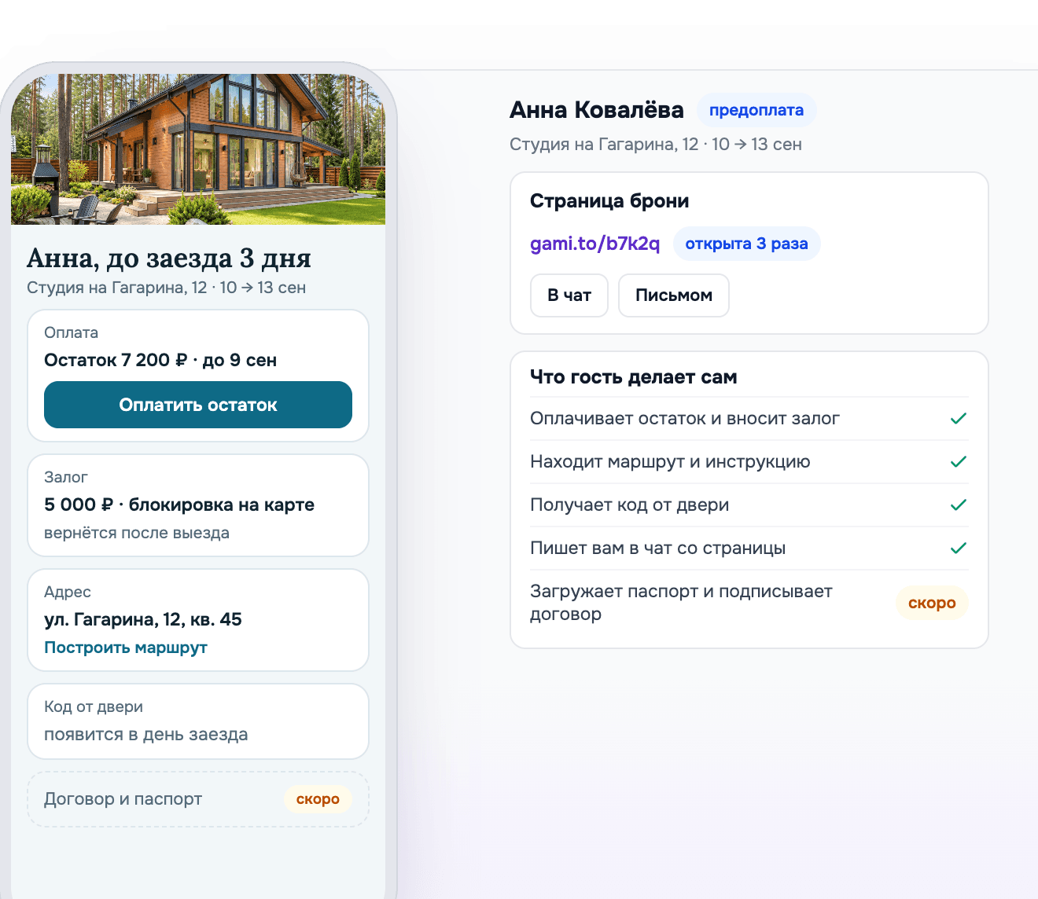Click 'Находит маршрут и инструкцию' row text
Screen dimensions: 1038x899
670,462
